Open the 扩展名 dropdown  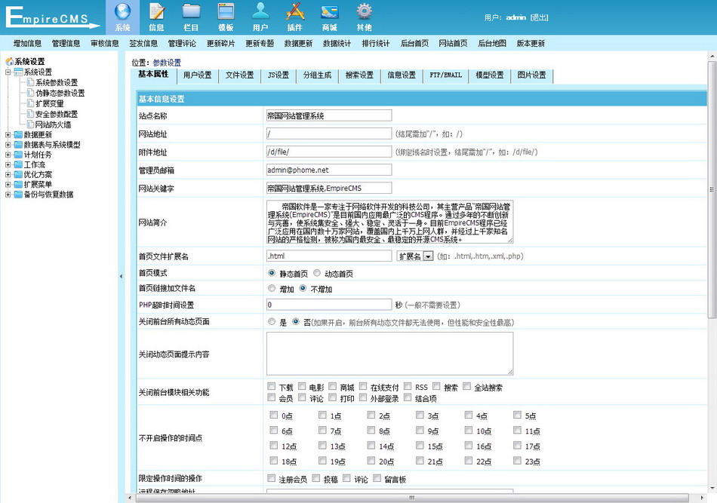[x=415, y=256]
